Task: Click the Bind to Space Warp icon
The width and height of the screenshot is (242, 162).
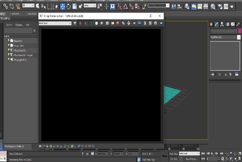Action: [x=18, y=6]
